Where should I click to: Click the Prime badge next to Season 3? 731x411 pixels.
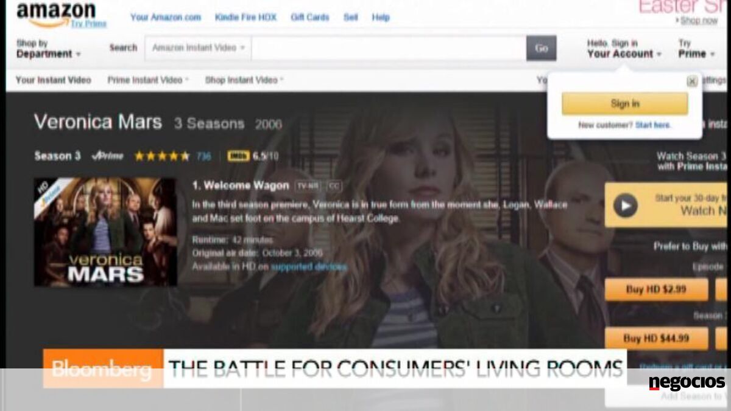click(x=107, y=156)
